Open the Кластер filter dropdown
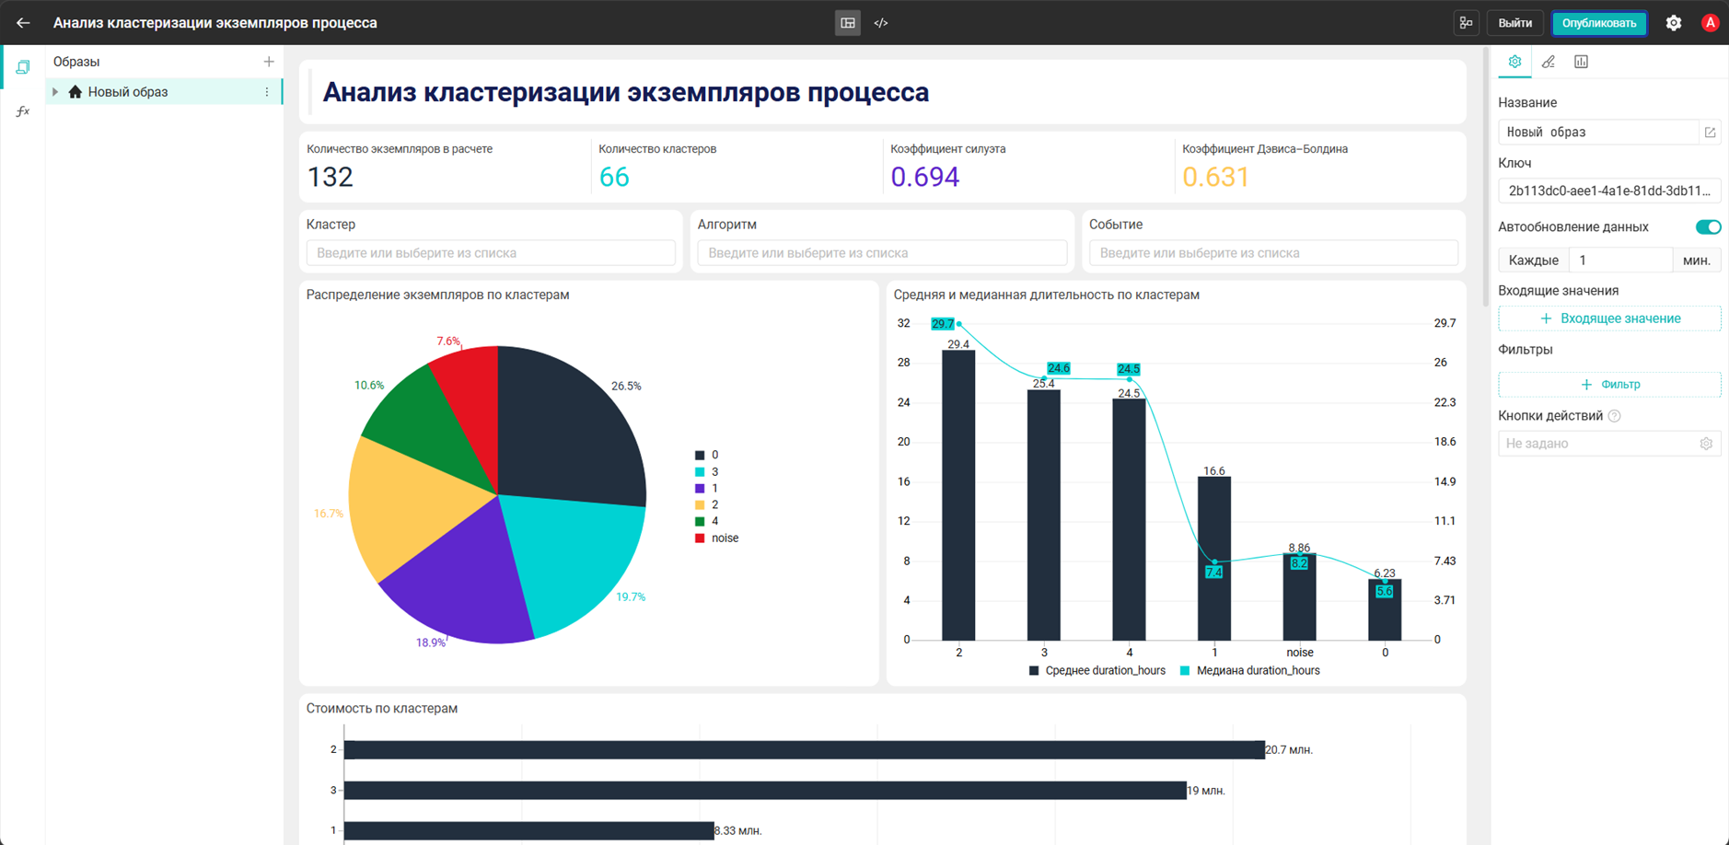1729x845 pixels. click(x=491, y=253)
